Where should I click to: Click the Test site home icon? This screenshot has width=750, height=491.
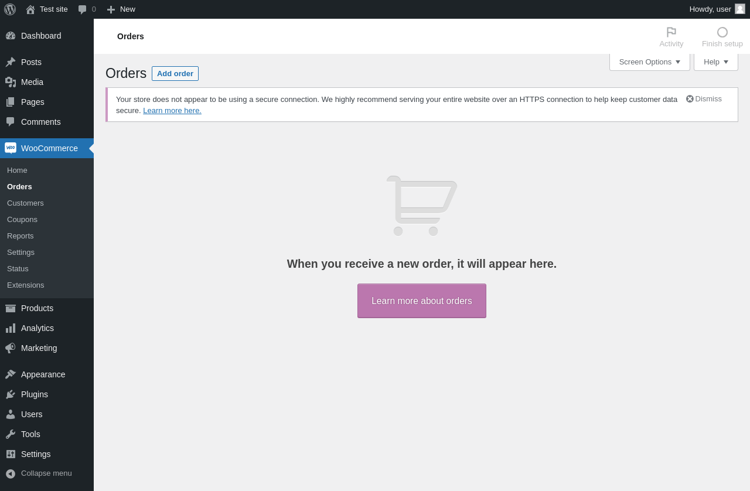(30, 9)
